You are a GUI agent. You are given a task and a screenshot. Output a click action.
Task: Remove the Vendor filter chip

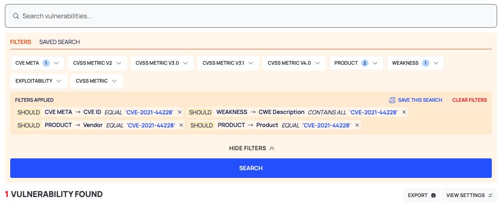(x=181, y=125)
